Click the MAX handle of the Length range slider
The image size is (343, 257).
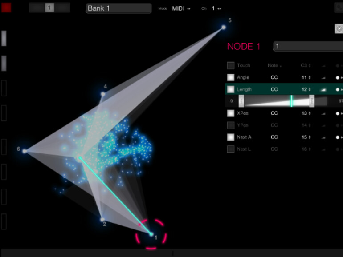(312, 101)
